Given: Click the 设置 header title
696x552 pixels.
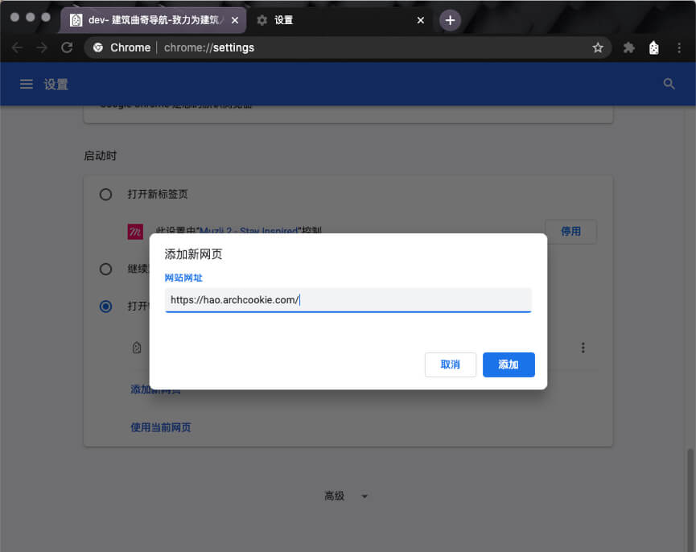Looking at the screenshot, I should [56, 84].
